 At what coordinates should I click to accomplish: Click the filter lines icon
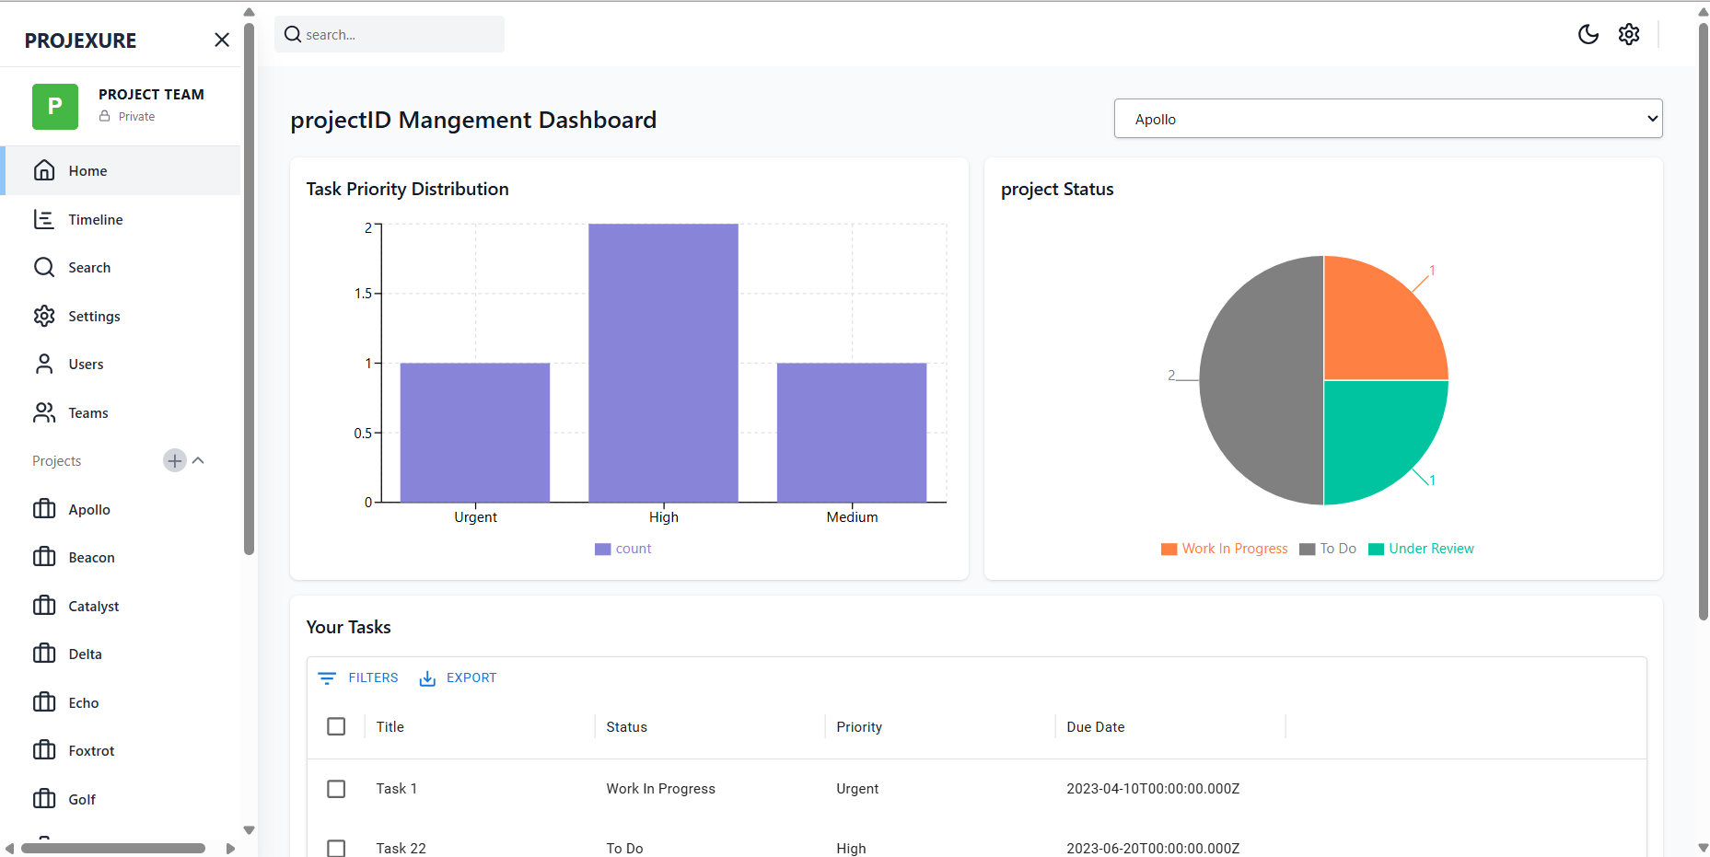[327, 678]
